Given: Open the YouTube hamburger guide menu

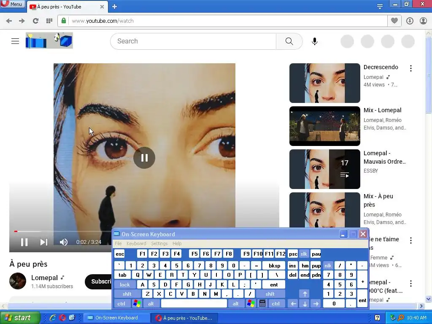Looking at the screenshot, I should 15,41.
